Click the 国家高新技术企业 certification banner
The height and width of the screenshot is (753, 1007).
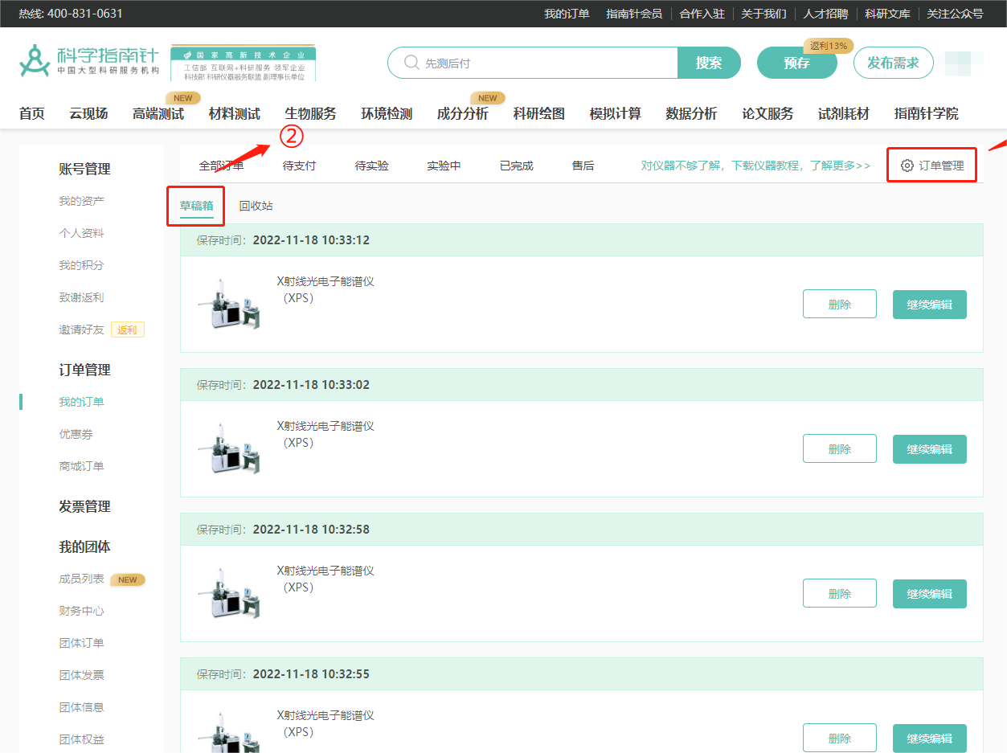pyautogui.click(x=243, y=63)
